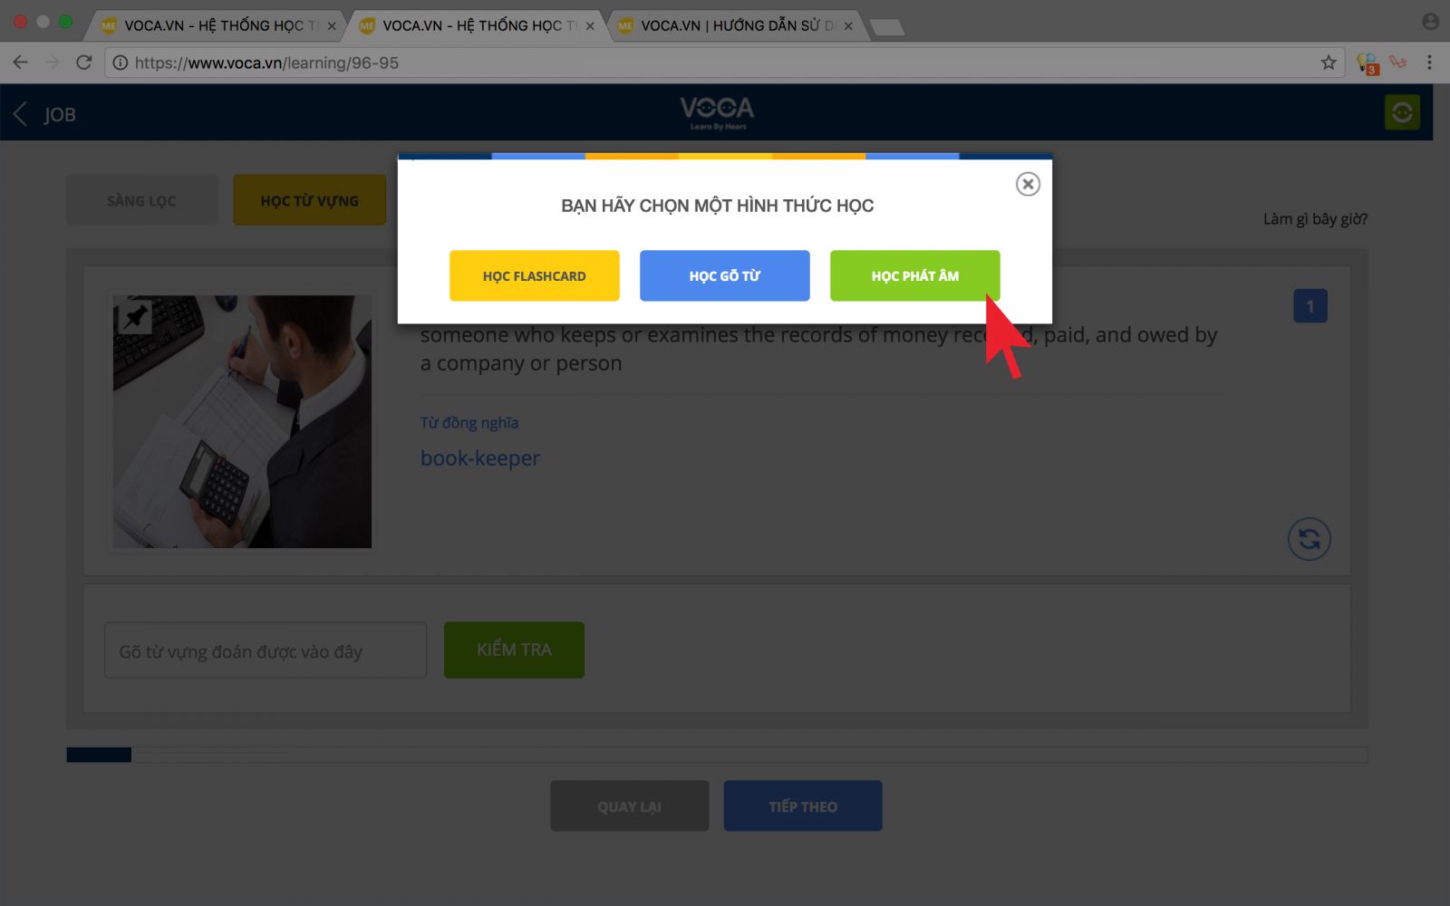Open a new browser tab
This screenshot has height=906, width=1450.
point(886,27)
